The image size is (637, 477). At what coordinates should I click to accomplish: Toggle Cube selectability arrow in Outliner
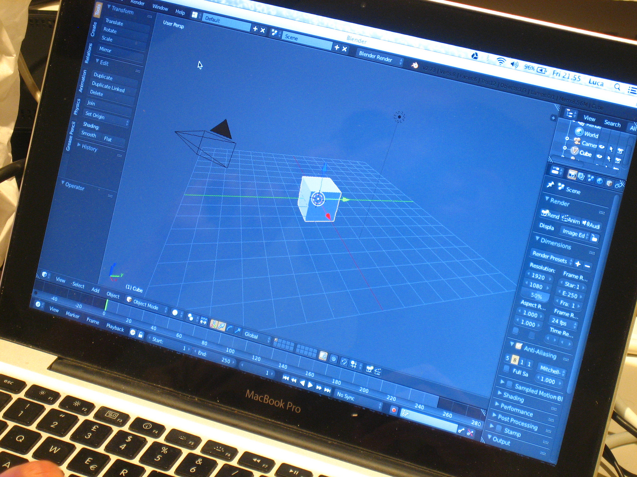tap(609, 159)
